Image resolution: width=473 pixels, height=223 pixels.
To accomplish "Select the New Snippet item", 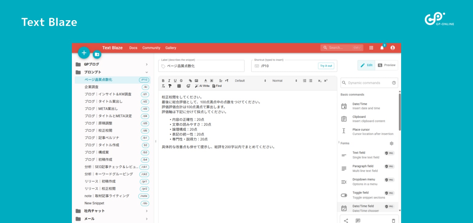I will [x=112, y=203].
